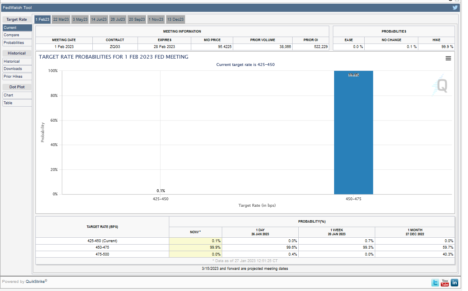The height and width of the screenshot is (291, 468).
Task: Click the 522,229 prior OI value
Action: click(311, 47)
